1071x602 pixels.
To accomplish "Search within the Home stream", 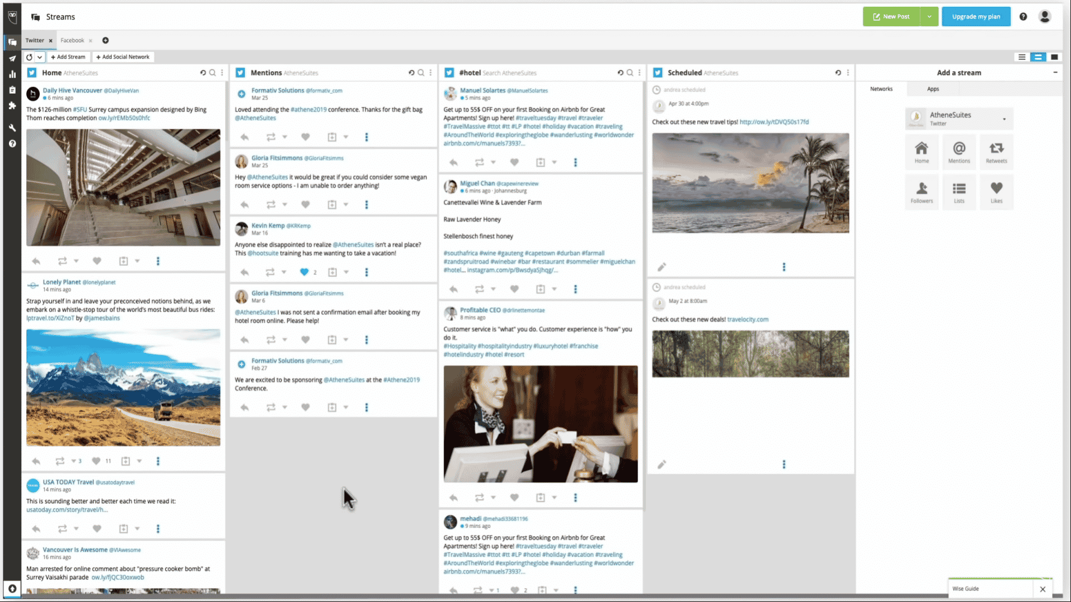I will (x=213, y=72).
